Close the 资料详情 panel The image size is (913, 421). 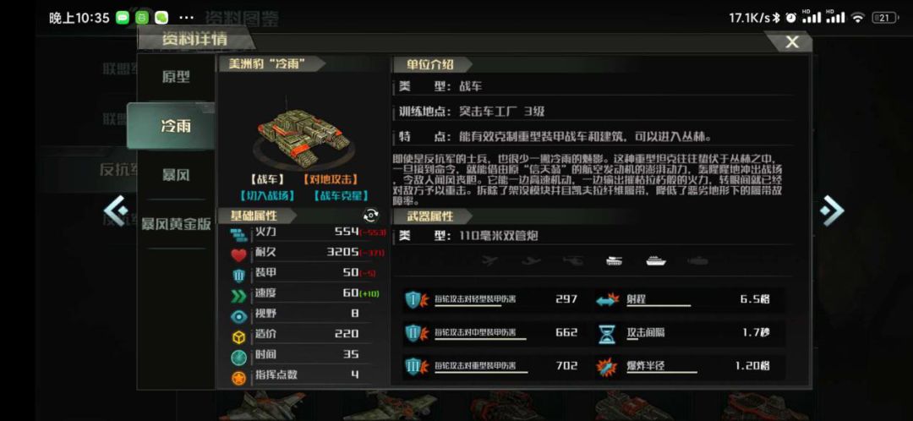coord(791,42)
